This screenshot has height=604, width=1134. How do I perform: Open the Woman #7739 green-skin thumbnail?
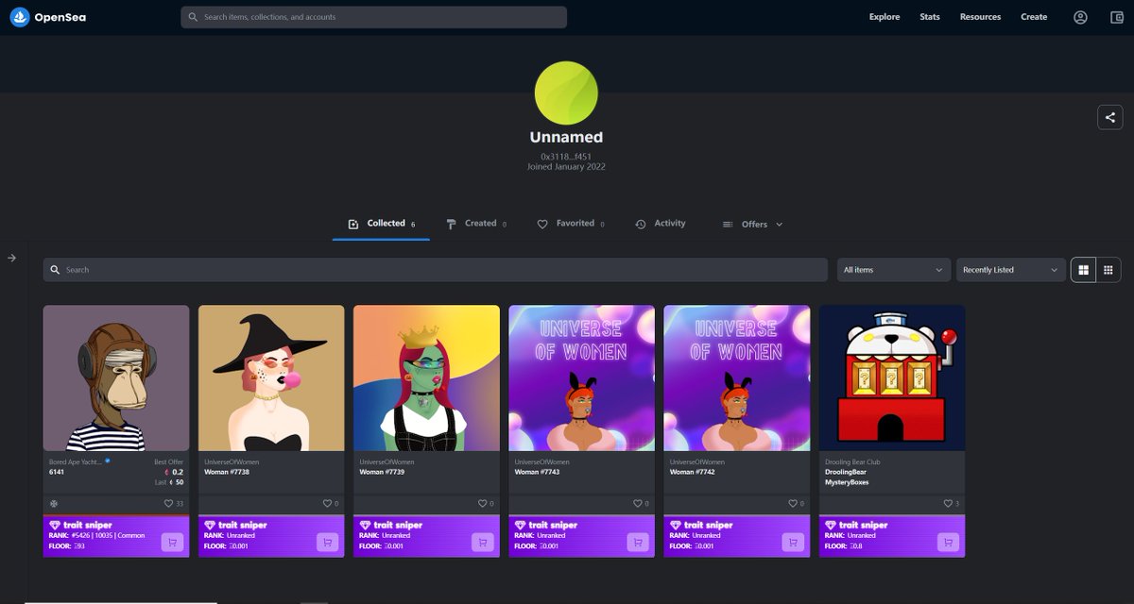click(426, 377)
